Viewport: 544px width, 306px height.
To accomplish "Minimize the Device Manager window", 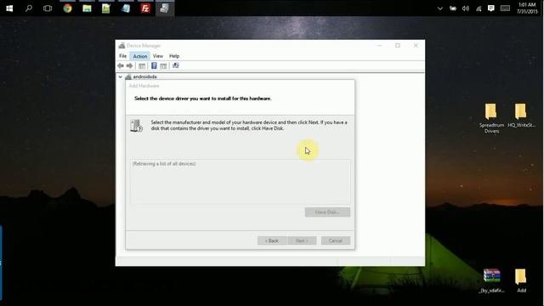I will point(380,45).
